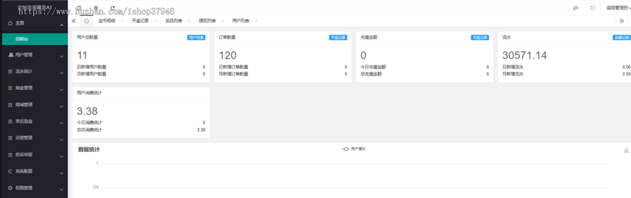The width and height of the screenshot is (631, 198).
Task: Click the 月新增流水 label
Action: point(513,74)
